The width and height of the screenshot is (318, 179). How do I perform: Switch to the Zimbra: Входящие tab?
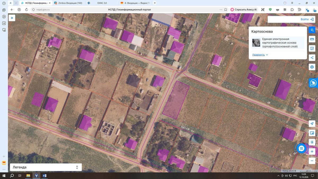coord(68,3)
